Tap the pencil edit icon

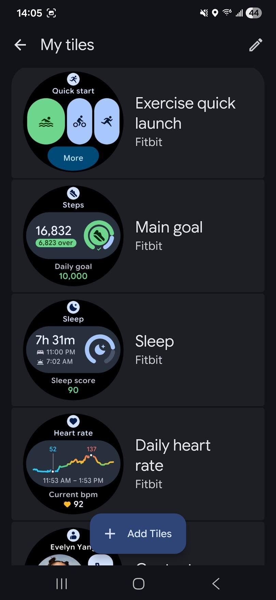point(256,45)
